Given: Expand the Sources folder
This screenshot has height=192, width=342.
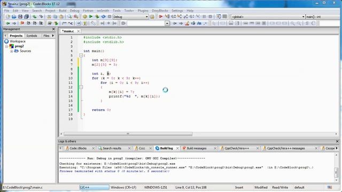Looking at the screenshot, I should click(x=12, y=51).
